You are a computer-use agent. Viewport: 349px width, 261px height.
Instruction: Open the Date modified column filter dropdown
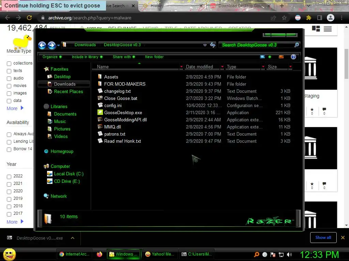(222, 67)
